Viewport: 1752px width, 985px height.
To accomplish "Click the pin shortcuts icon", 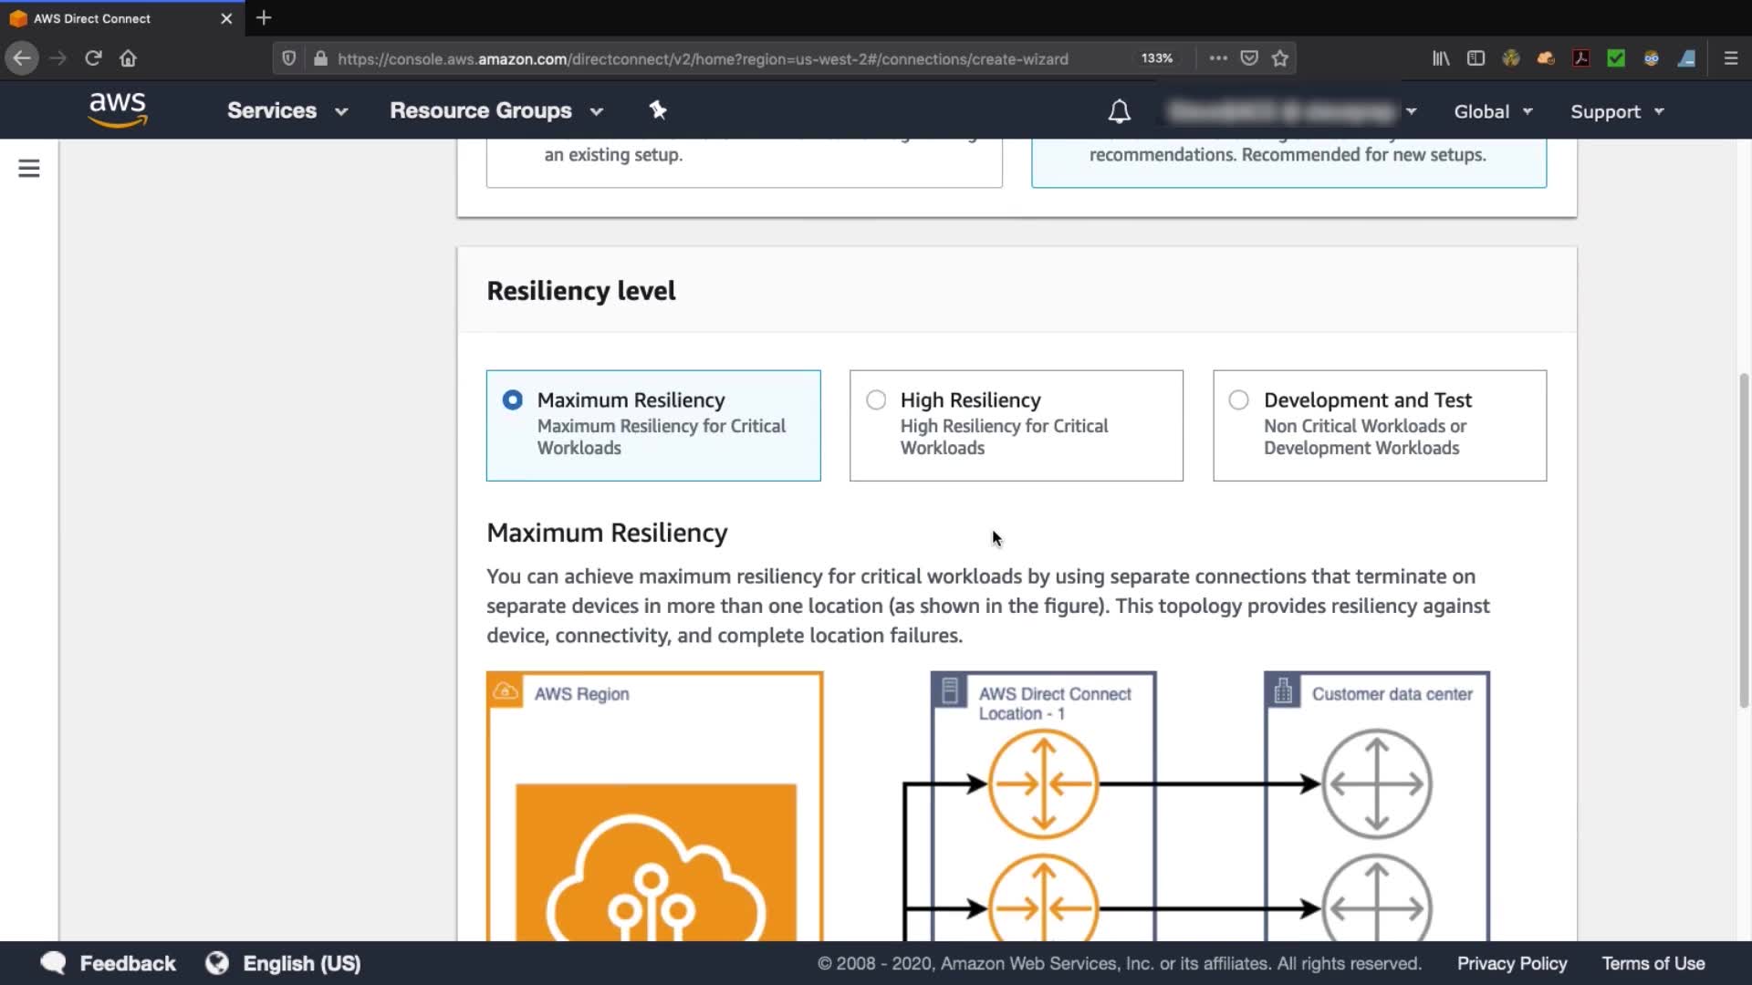I will click(x=658, y=110).
